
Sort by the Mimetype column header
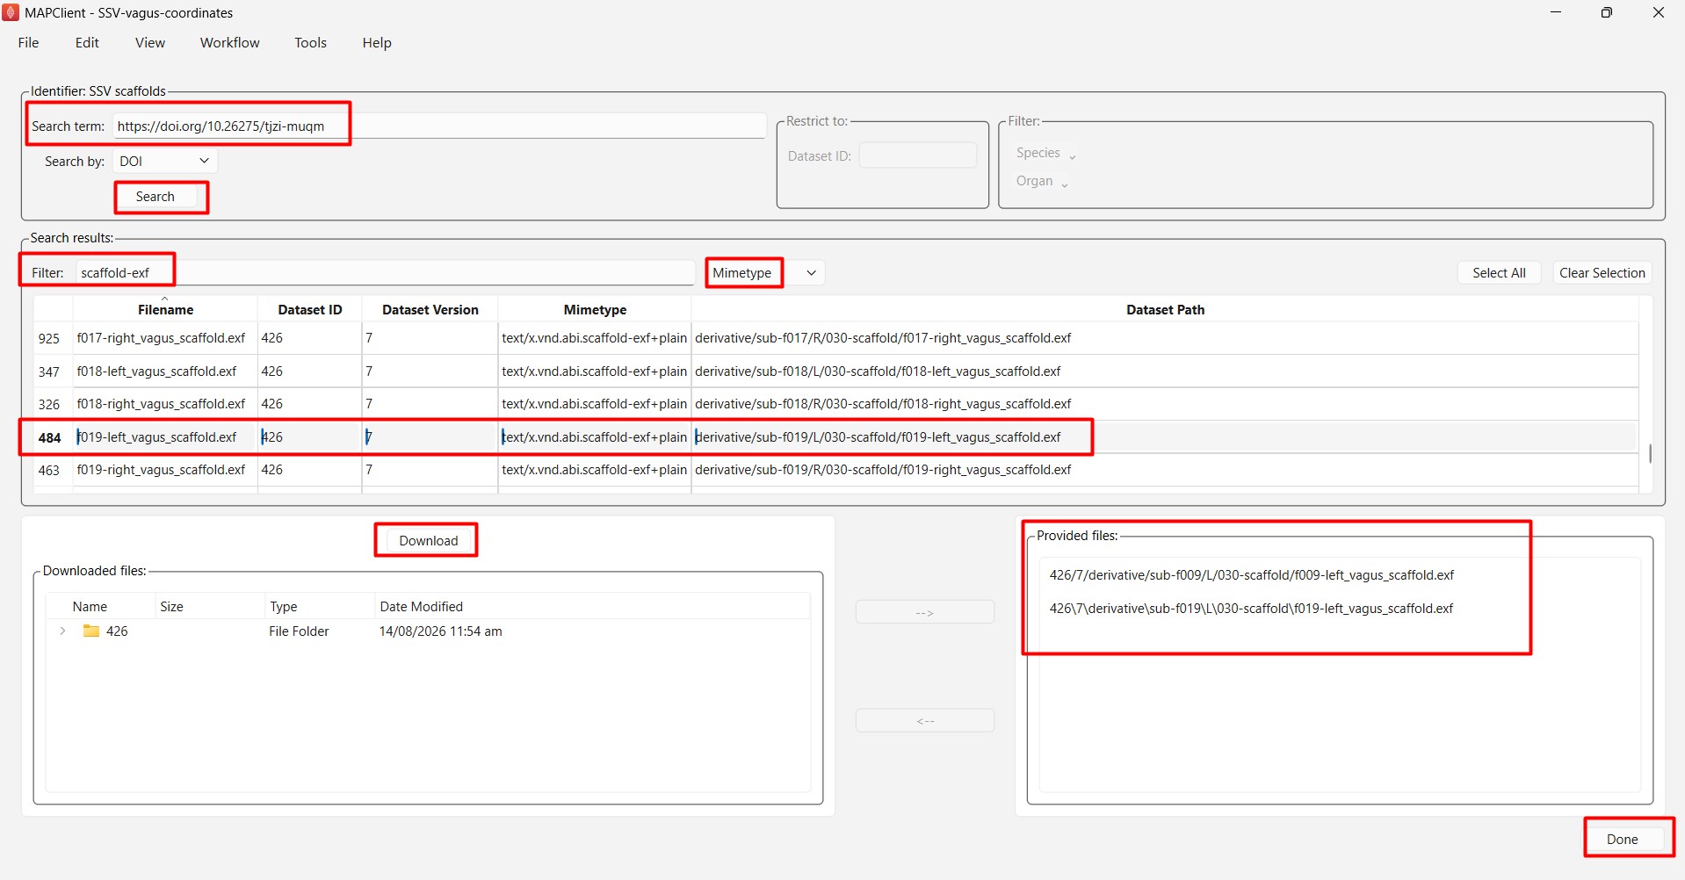coord(595,310)
